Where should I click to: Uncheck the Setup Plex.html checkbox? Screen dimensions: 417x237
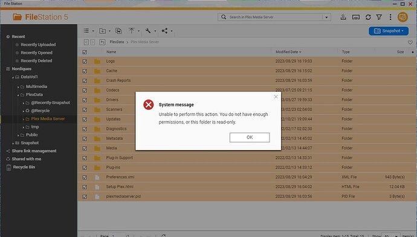(x=85, y=187)
